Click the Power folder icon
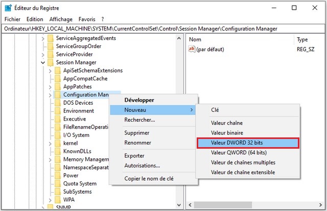 (x=58, y=176)
